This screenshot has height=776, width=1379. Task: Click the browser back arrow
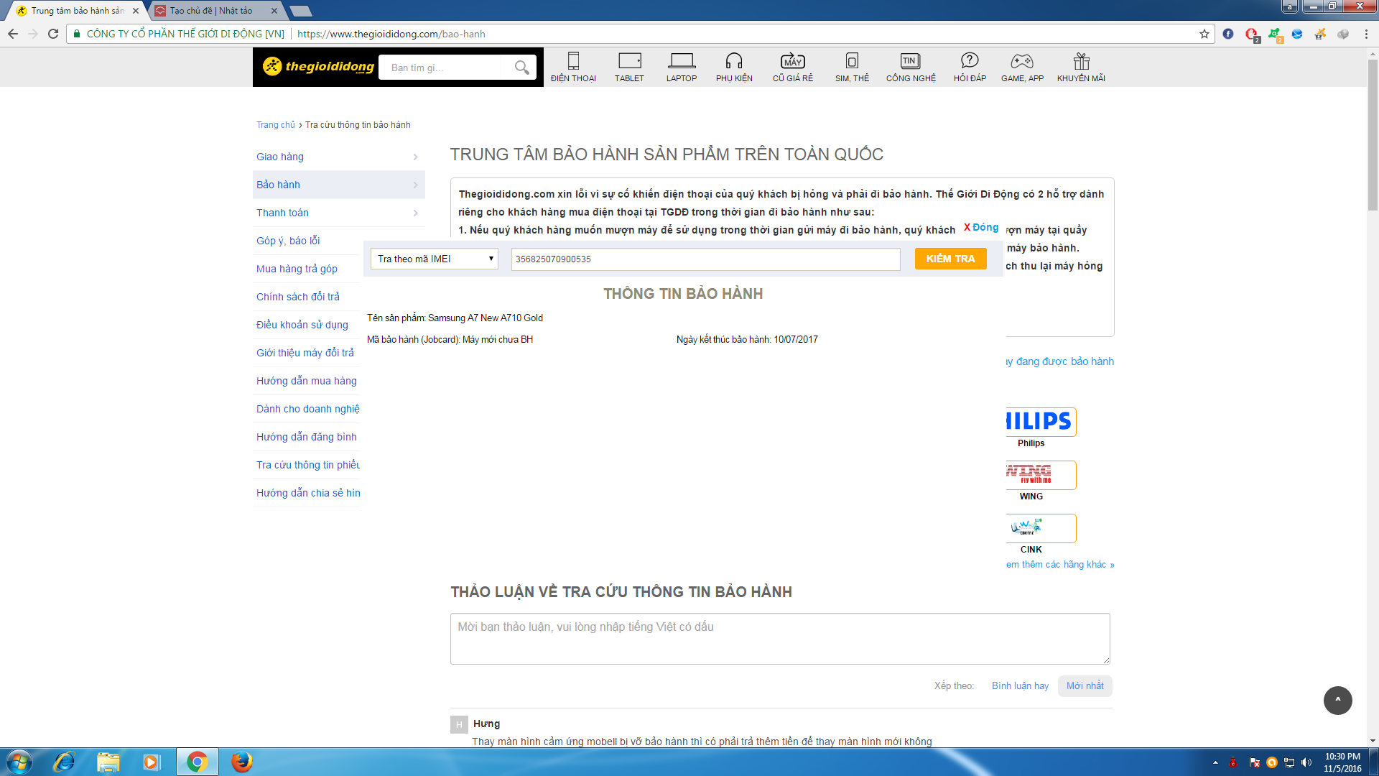[x=13, y=34]
